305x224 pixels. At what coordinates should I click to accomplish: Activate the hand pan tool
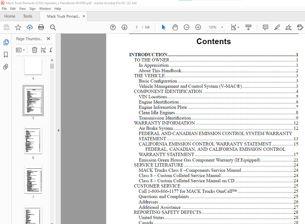click(x=175, y=27)
